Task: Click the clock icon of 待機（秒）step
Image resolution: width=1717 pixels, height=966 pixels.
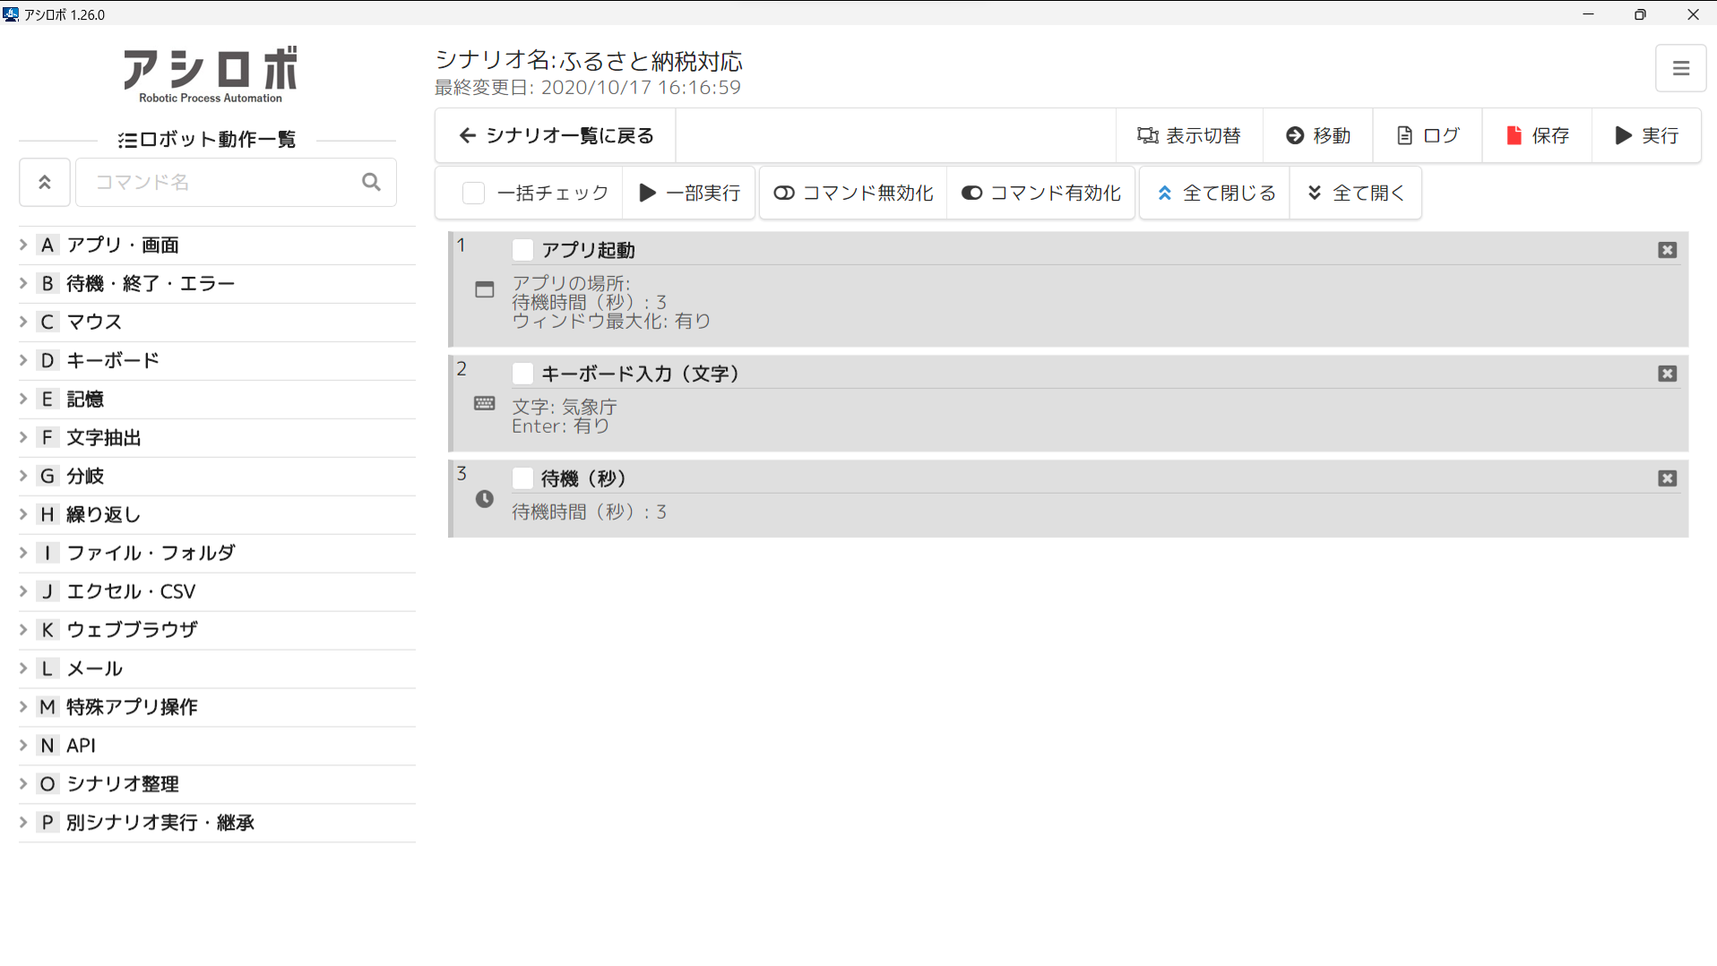Action: tap(484, 499)
